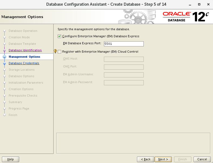This screenshot has width=213, height=163.
Task: Go to the Database Credentials step link
Action: coord(24,63)
